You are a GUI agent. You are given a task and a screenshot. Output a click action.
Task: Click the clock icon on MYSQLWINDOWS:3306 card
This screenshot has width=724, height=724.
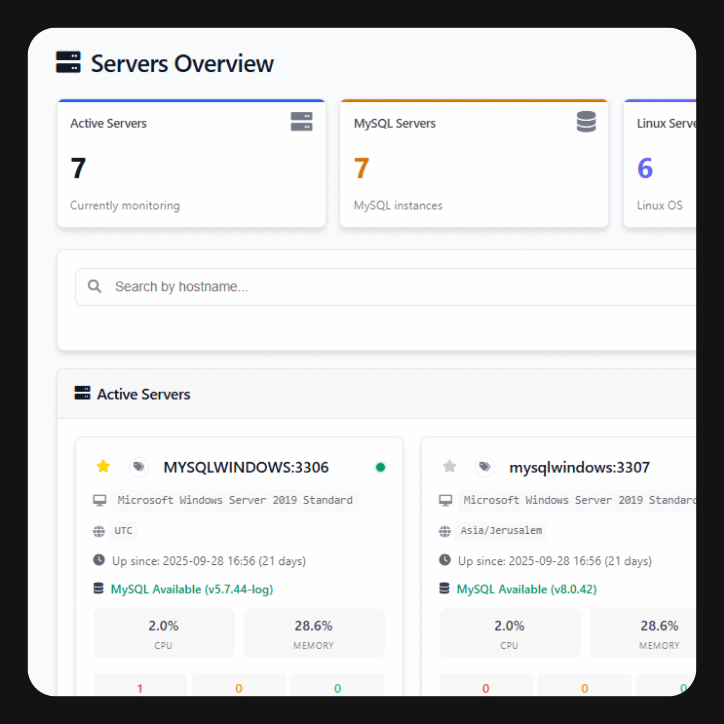pyautogui.click(x=99, y=560)
